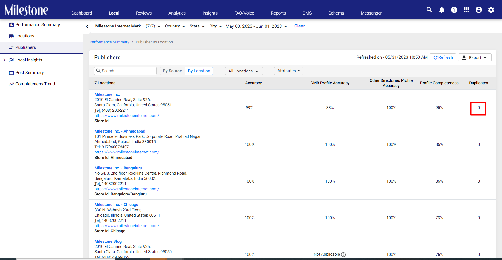Viewport: 502px width, 260px height.
Task: Open the Attributes dropdown
Action: [289, 71]
